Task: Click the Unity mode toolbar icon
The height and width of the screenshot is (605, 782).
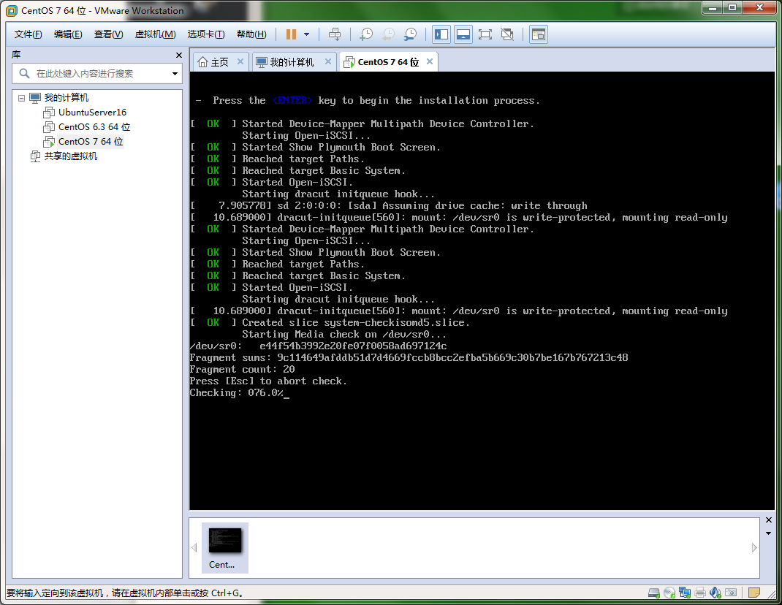Action: (x=507, y=34)
